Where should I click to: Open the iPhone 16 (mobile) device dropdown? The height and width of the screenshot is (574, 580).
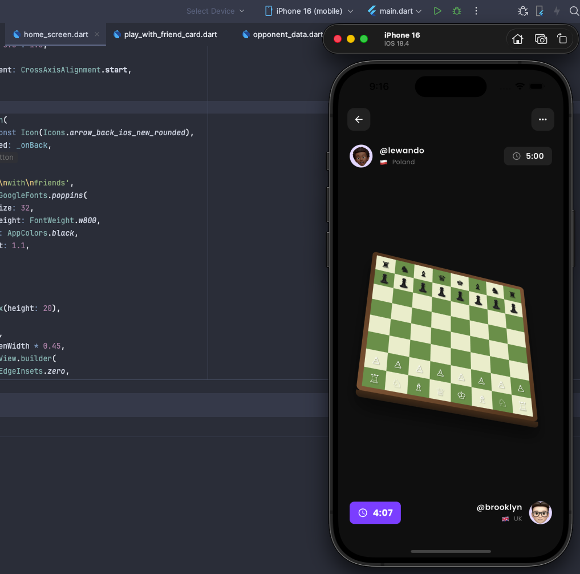[308, 10]
